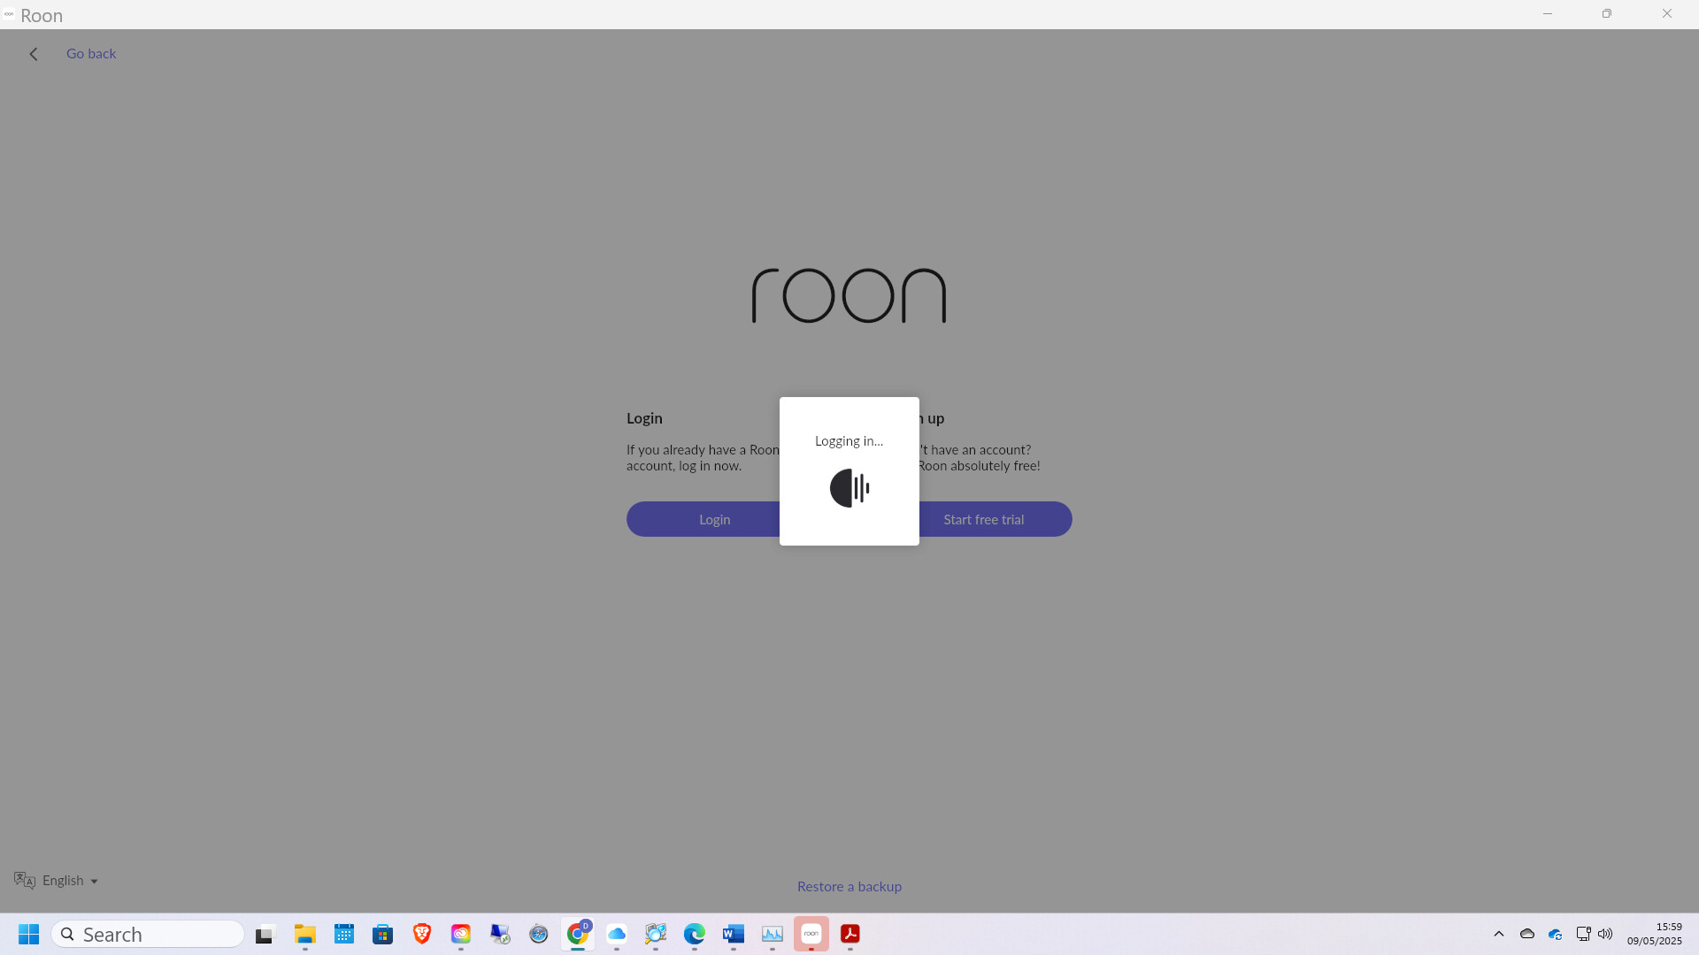The image size is (1699, 955).
Task: Open the Windows Start menu
Action: [28, 934]
